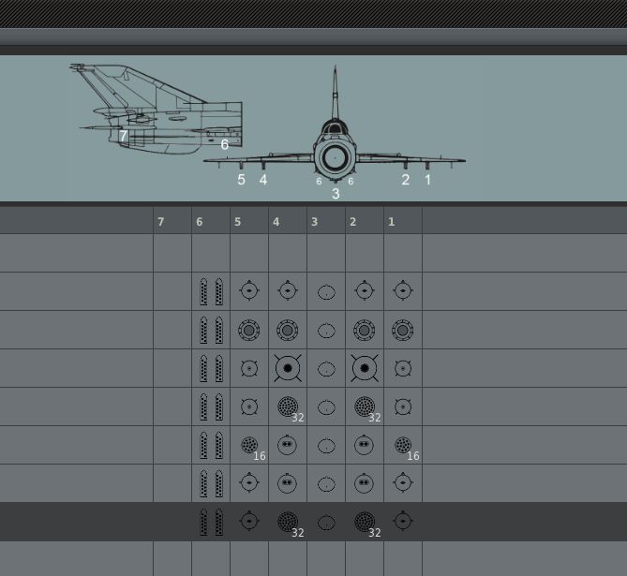Click the crosshair missile icon on pylon 2
627x576 pixels.
[365, 290]
